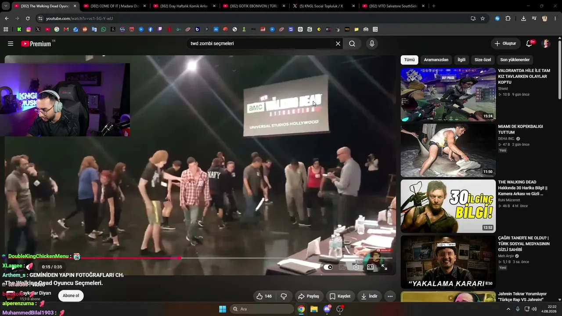Screen dimensions: 562x316
Task: Reload the page in Chrome
Action: (x=28, y=18)
